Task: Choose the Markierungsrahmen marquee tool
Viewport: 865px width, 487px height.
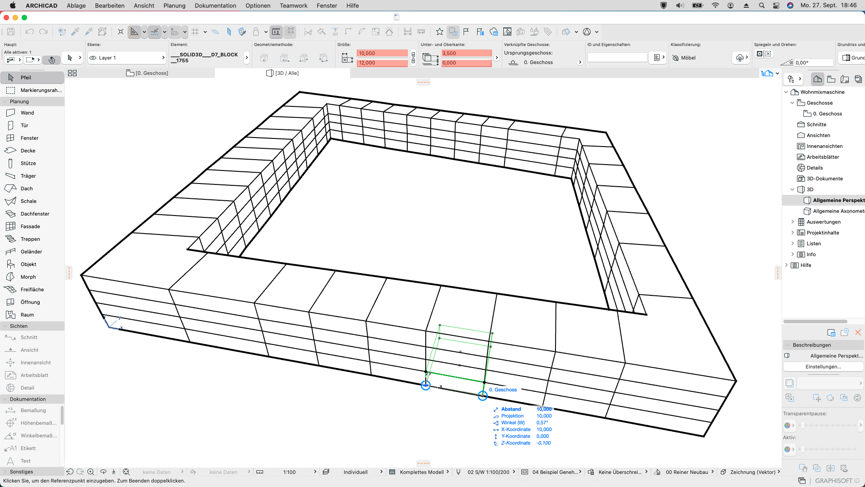Action: tap(41, 90)
